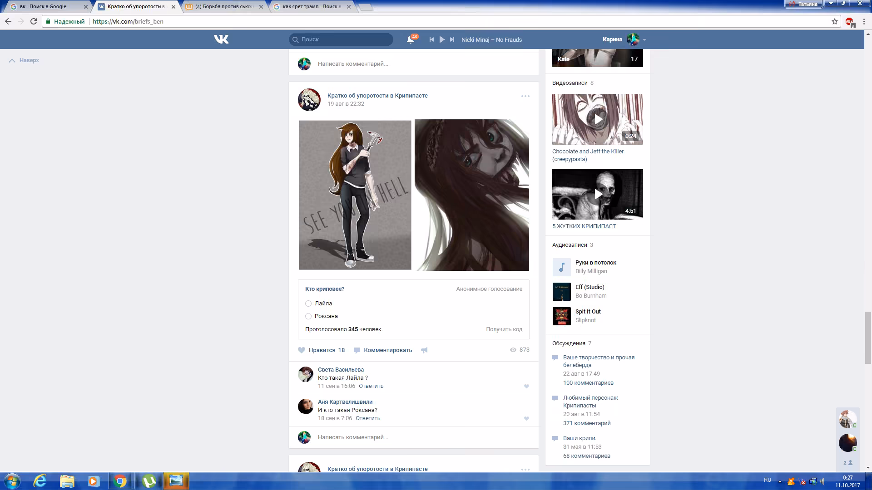
Task: Reply to Аня Картвелишвили's comment
Action: (368, 418)
